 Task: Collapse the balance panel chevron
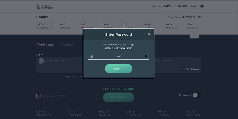pos(194,36)
